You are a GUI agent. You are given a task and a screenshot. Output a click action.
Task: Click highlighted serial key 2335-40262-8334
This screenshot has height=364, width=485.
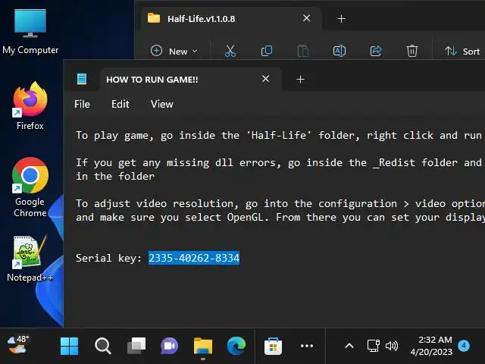pos(194,258)
